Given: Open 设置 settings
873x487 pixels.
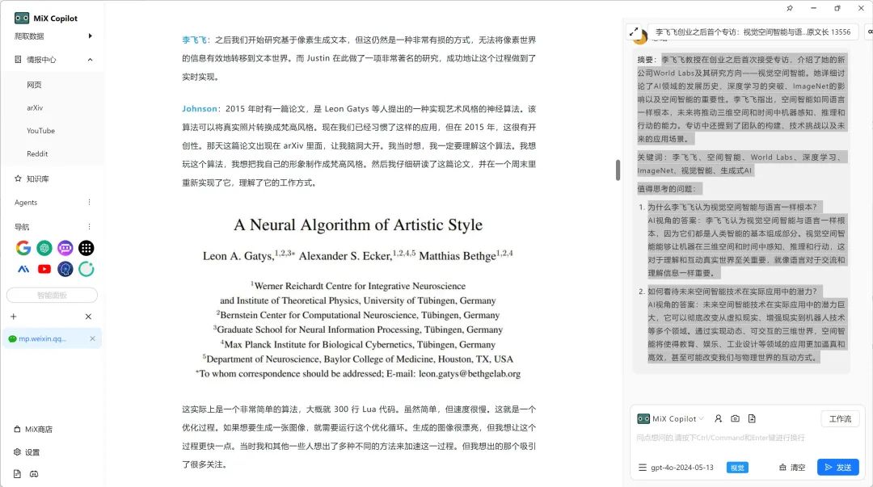Looking at the screenshot, I should [32, 452].
